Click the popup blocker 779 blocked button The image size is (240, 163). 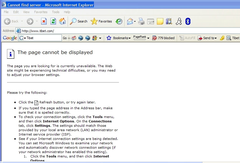[x=163, y=38]
